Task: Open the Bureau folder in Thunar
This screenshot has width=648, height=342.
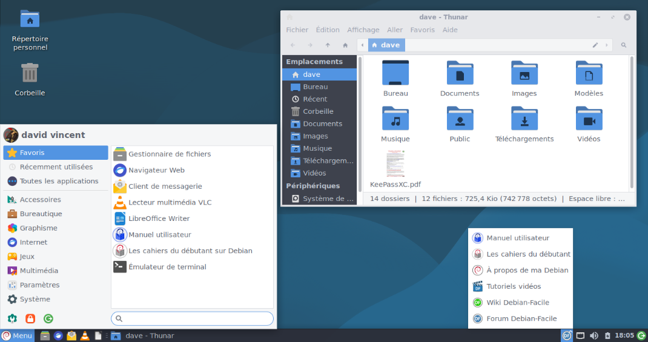Action: pyautogui.click(x=395, y=73)
